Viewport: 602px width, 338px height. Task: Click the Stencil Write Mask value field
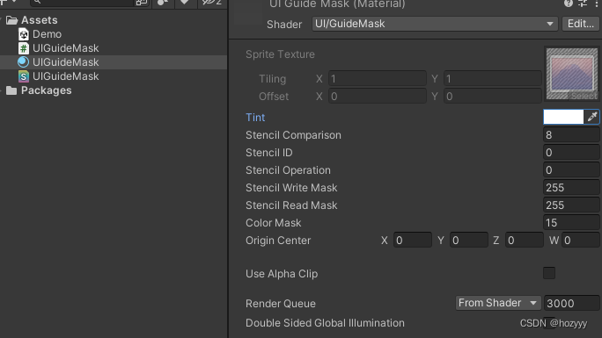click(571, 188)
